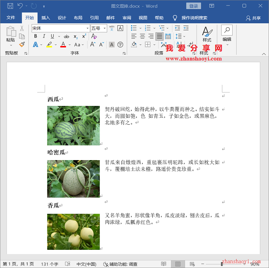Toggle italic formatting

click(44, 36)
